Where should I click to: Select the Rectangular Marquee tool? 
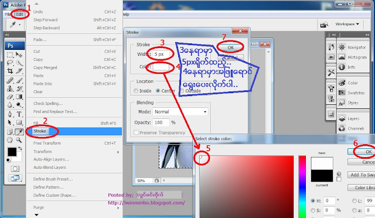(10, 55)
